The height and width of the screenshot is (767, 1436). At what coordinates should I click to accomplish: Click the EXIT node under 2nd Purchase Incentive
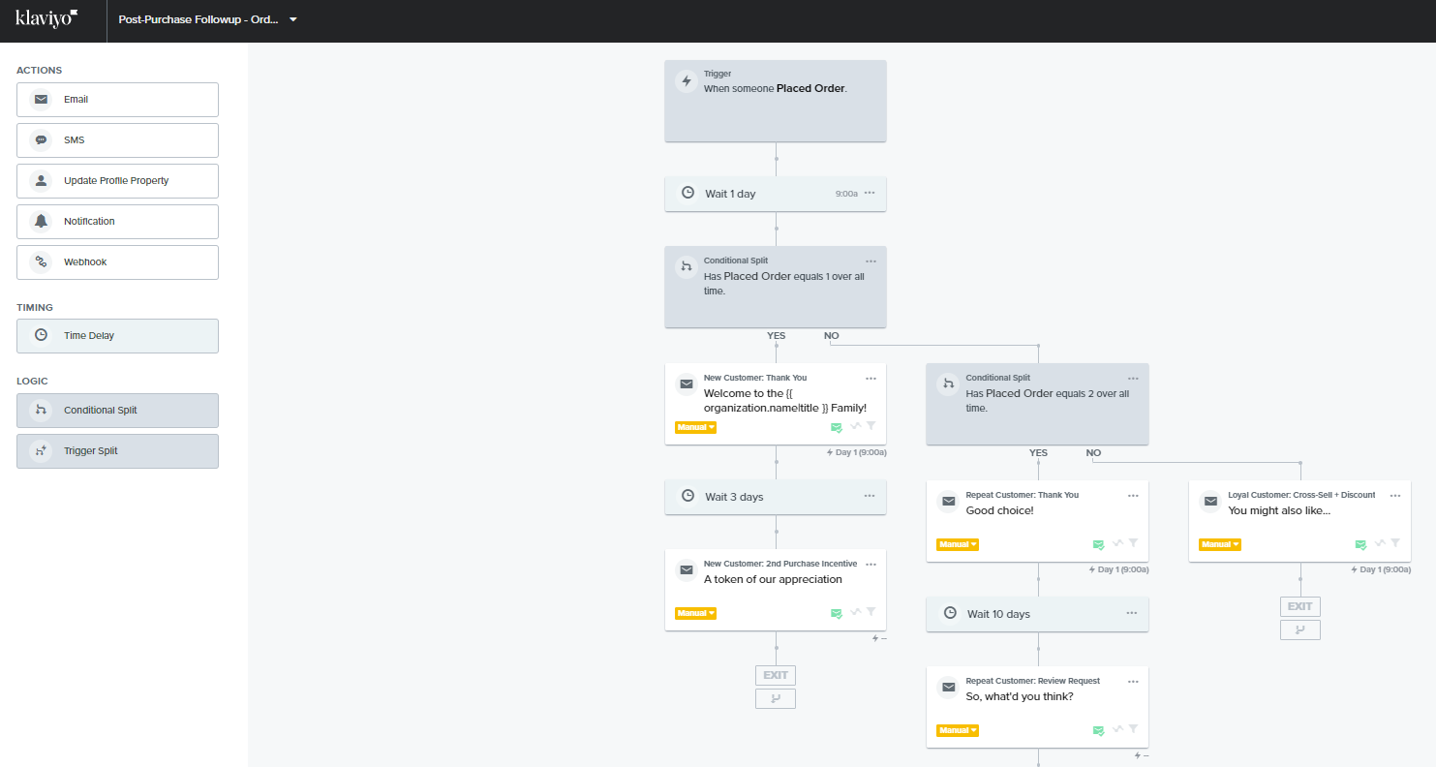click(776, 675)
